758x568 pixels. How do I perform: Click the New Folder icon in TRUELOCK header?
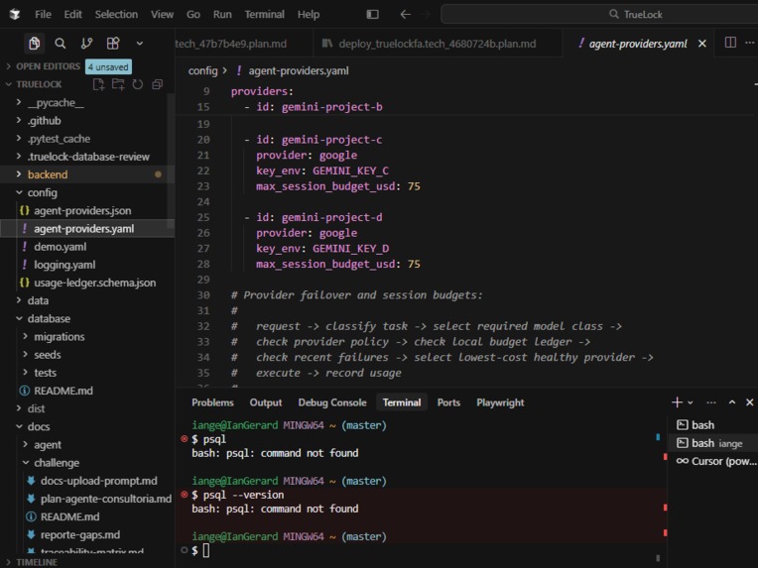click(x=118, y=84)
